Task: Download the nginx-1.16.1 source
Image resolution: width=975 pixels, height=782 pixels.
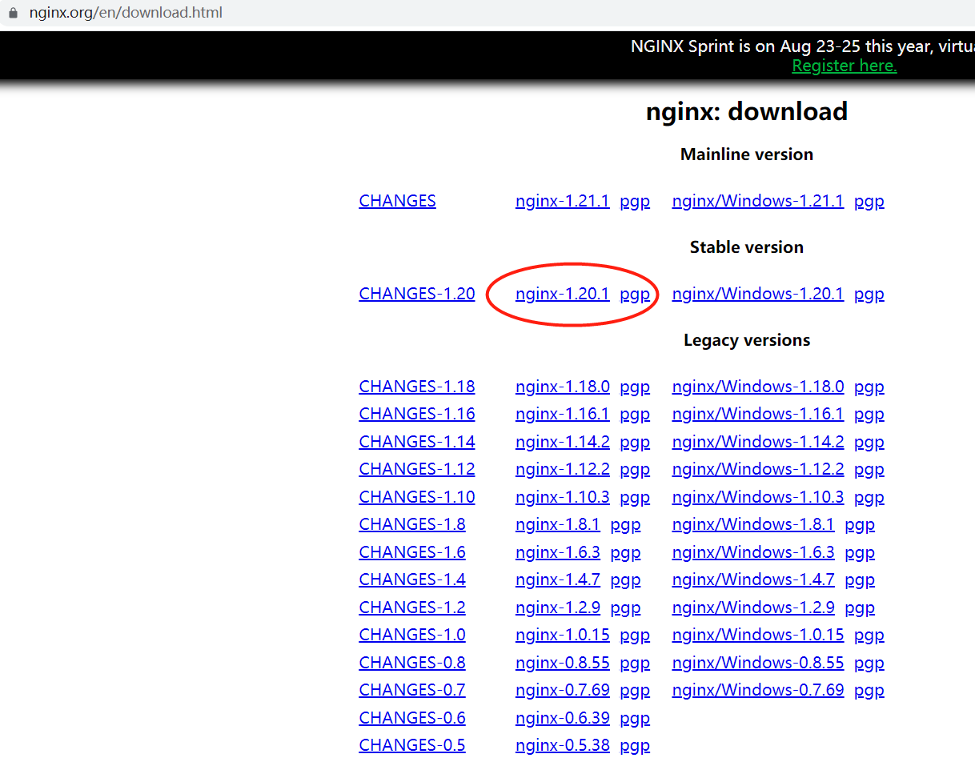Action: pyautogui.click(x=563, y=414)
